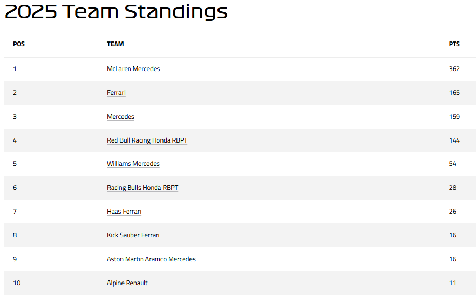Screen dimensions: 476x296
Task: Click McLaren's 362 points value
Action: (454, 69)
